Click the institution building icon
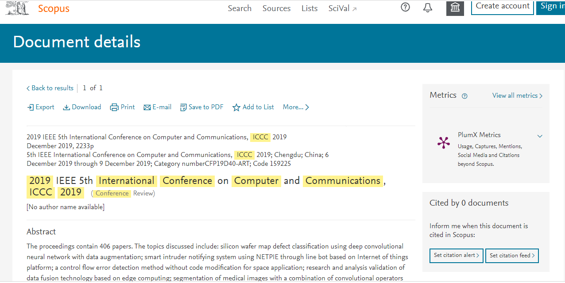The width and height of the screenshot is (565, 283). pyautogui.click(x=455, y=8)
